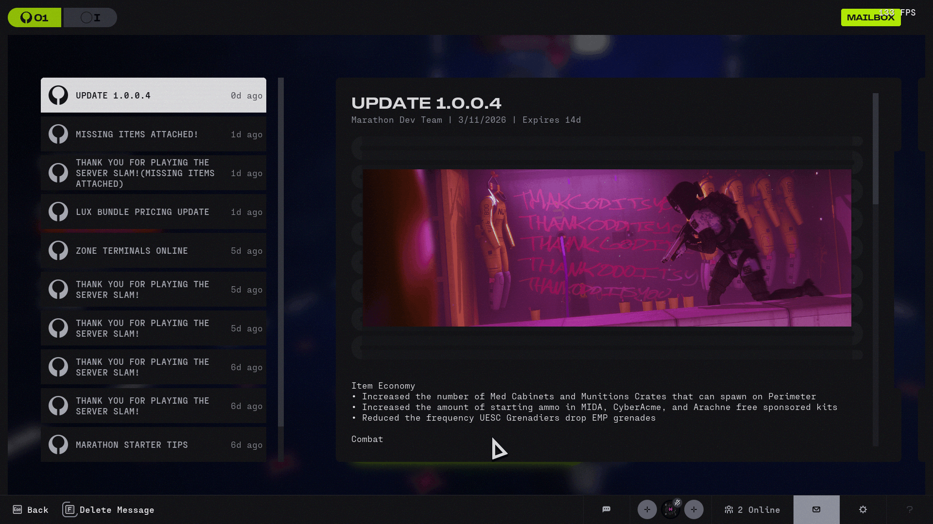Open the Zone Terminals Online message

pyautogui.click(x=154, y=251)
